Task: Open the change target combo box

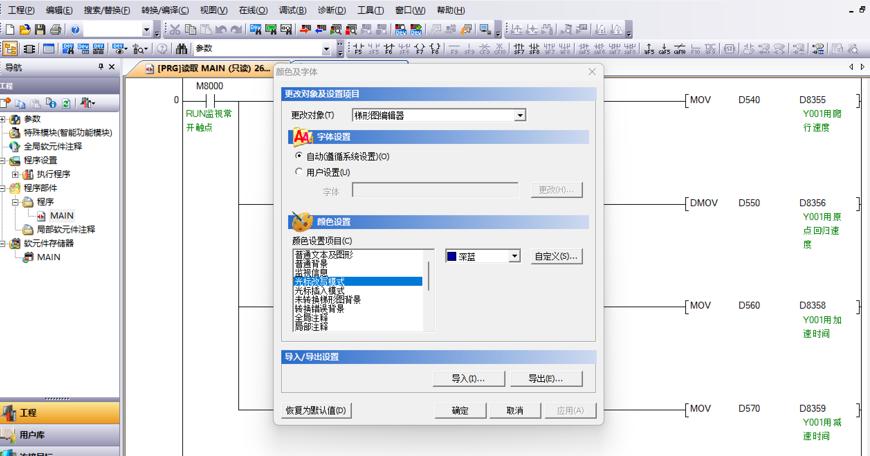Action: (x=520, y=115)
